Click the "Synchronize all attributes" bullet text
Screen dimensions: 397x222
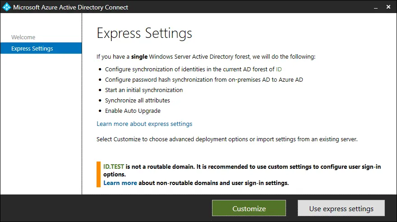pyautogui.click(x=137, y=100)
